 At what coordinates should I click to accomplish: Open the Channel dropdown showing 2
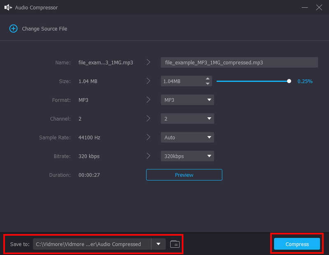(187, 118)
